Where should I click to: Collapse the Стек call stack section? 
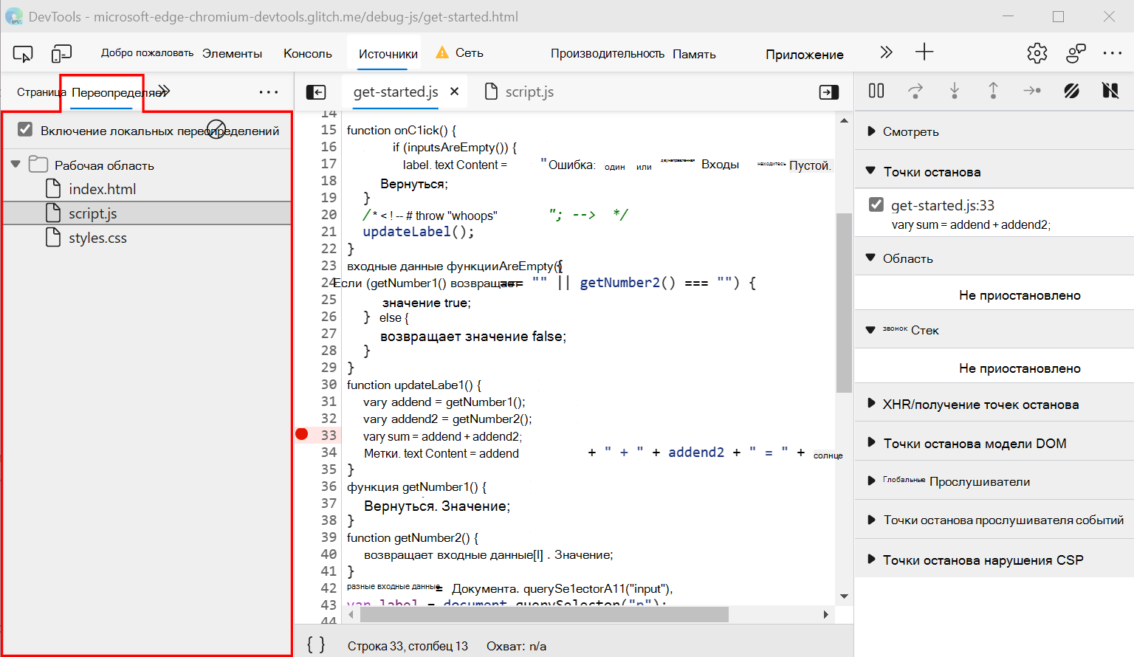pos(870,330)
